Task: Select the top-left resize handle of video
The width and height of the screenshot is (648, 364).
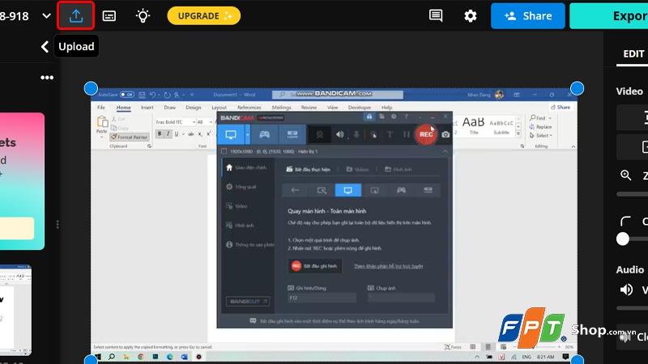Action: (x=91, y=88)
